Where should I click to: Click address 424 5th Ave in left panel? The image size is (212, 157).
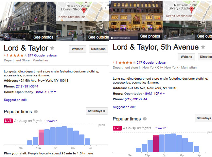click(44, 81)
